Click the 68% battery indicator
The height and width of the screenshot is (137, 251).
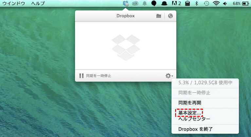[x=241, y=4]
